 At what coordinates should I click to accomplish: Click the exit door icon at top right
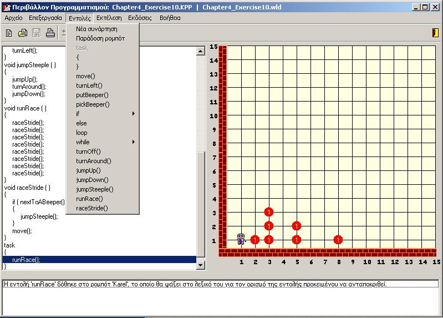coord(435,33)
